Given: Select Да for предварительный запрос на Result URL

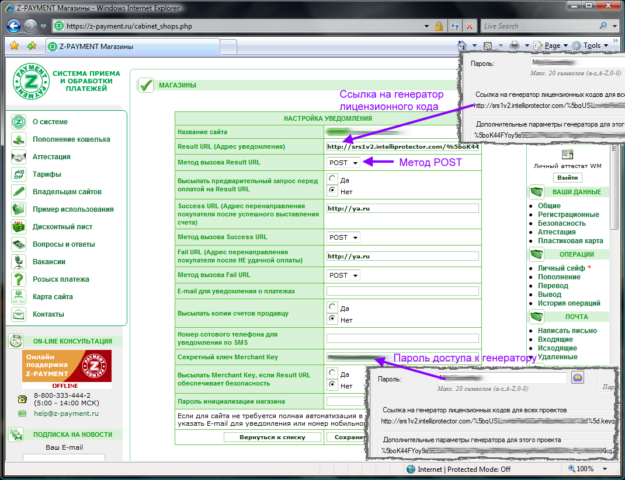Looking at the screenshot, I should [x=332, y=178].
